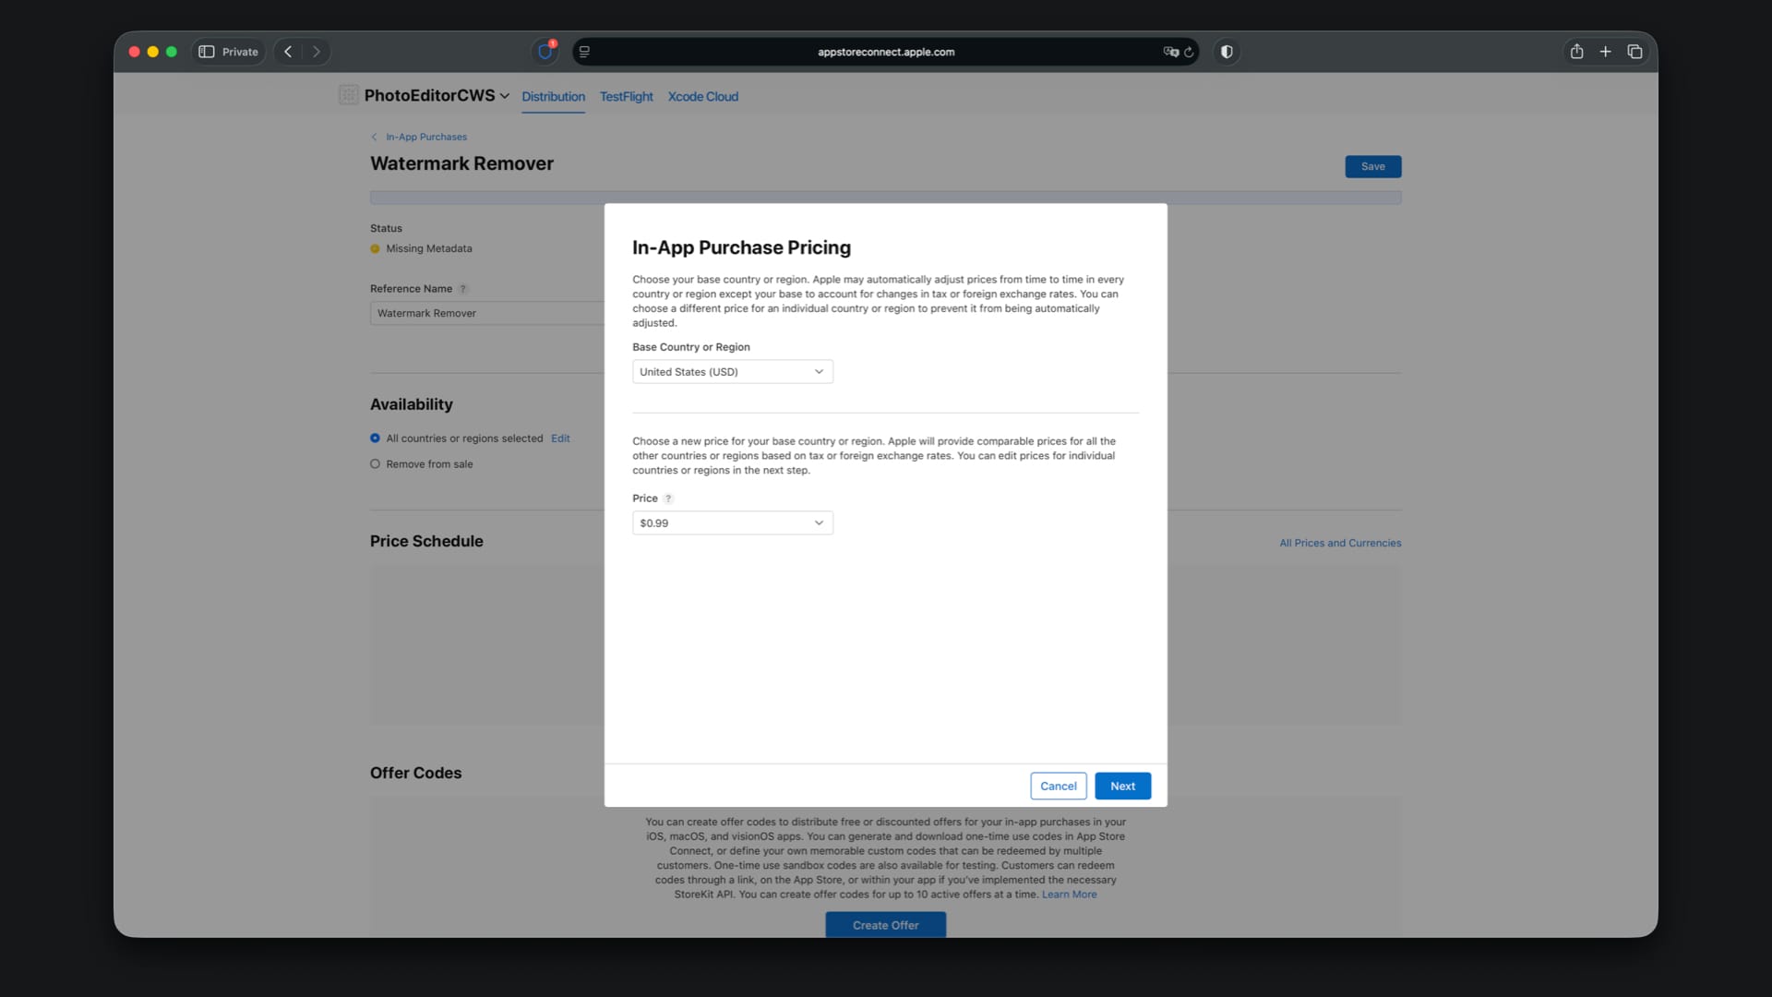The width and height of the screenshot is (1772, 997).
Task: Open the Xcode Cloud tab
Action: [702, 96]
